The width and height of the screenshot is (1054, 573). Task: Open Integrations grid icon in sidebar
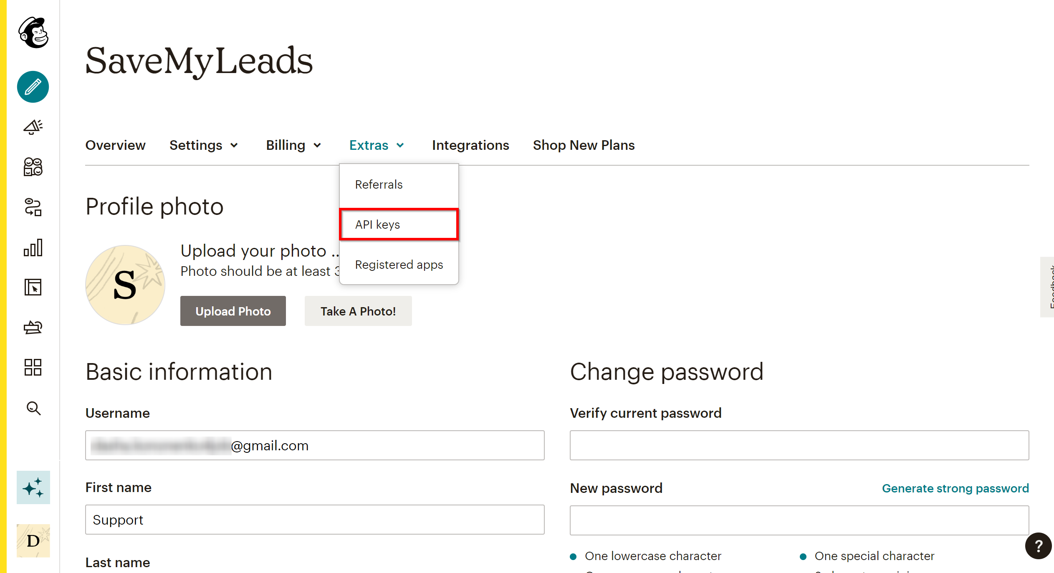pos(33,367)
